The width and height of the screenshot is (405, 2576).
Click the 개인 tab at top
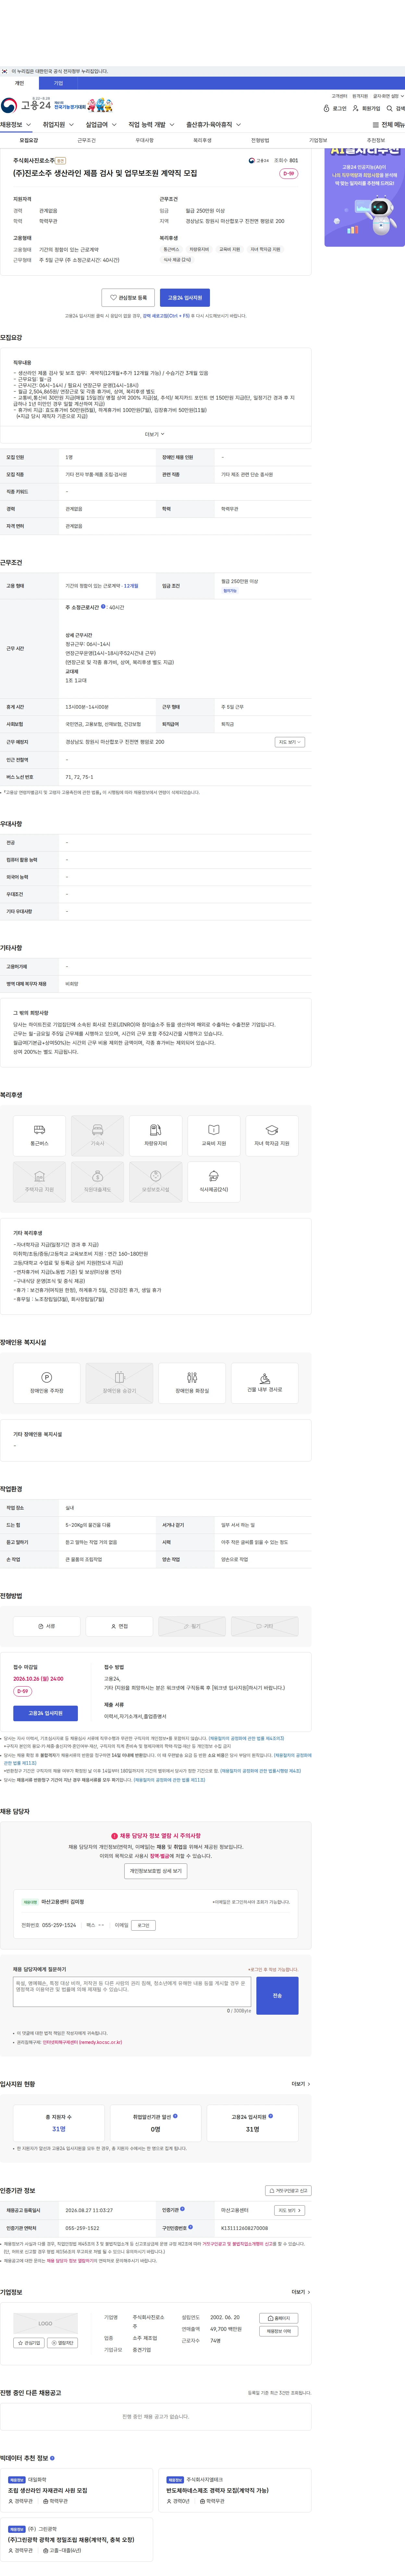(x=19, y=83)
